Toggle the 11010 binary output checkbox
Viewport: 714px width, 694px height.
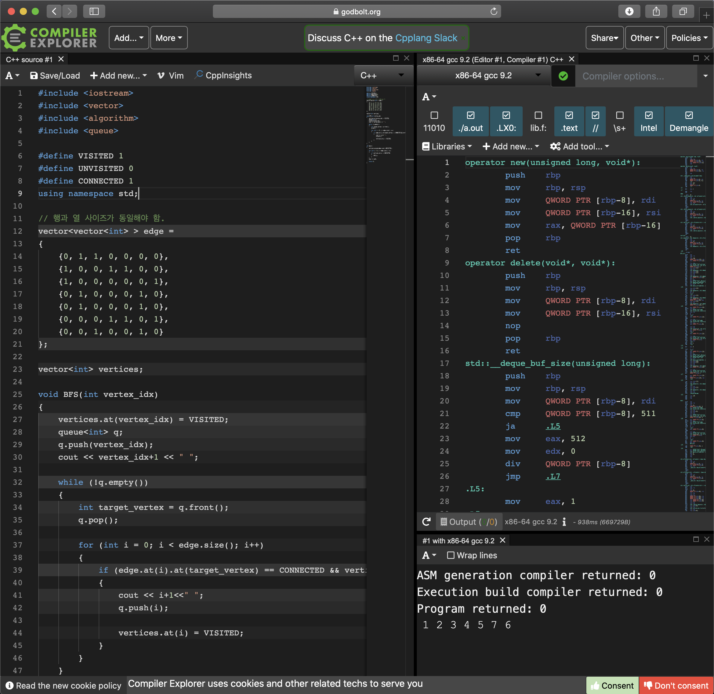pos(434,116)
